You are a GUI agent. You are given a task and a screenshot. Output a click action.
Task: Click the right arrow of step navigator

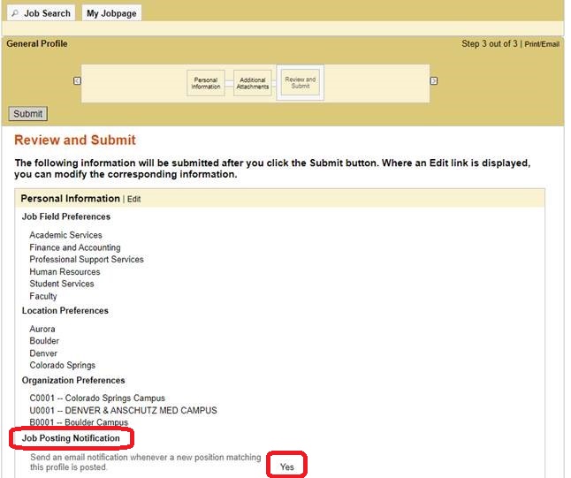434,80
